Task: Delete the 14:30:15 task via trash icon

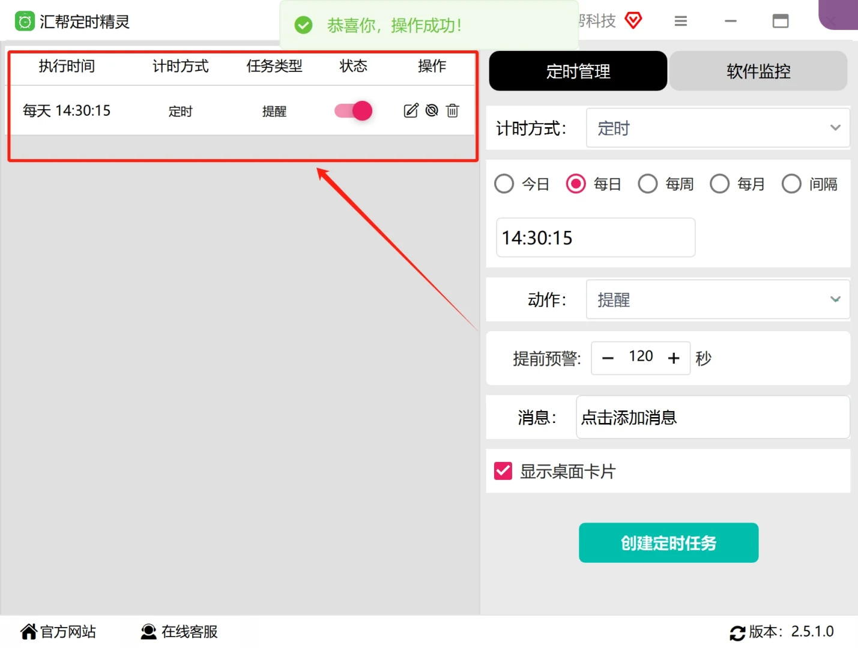Action: pos(452,110)
